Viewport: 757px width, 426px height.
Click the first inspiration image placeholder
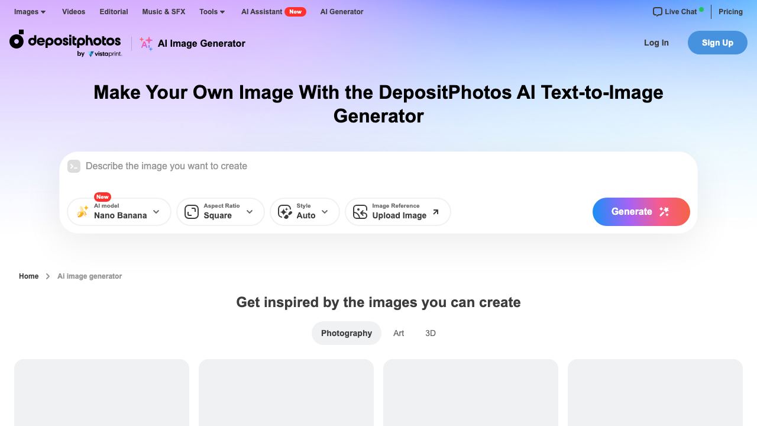102,392
